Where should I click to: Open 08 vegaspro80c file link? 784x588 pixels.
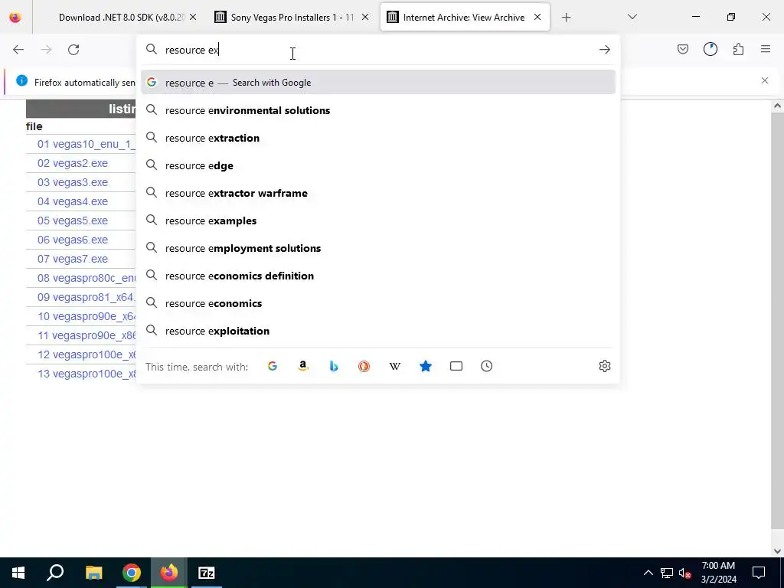point(86,278)
